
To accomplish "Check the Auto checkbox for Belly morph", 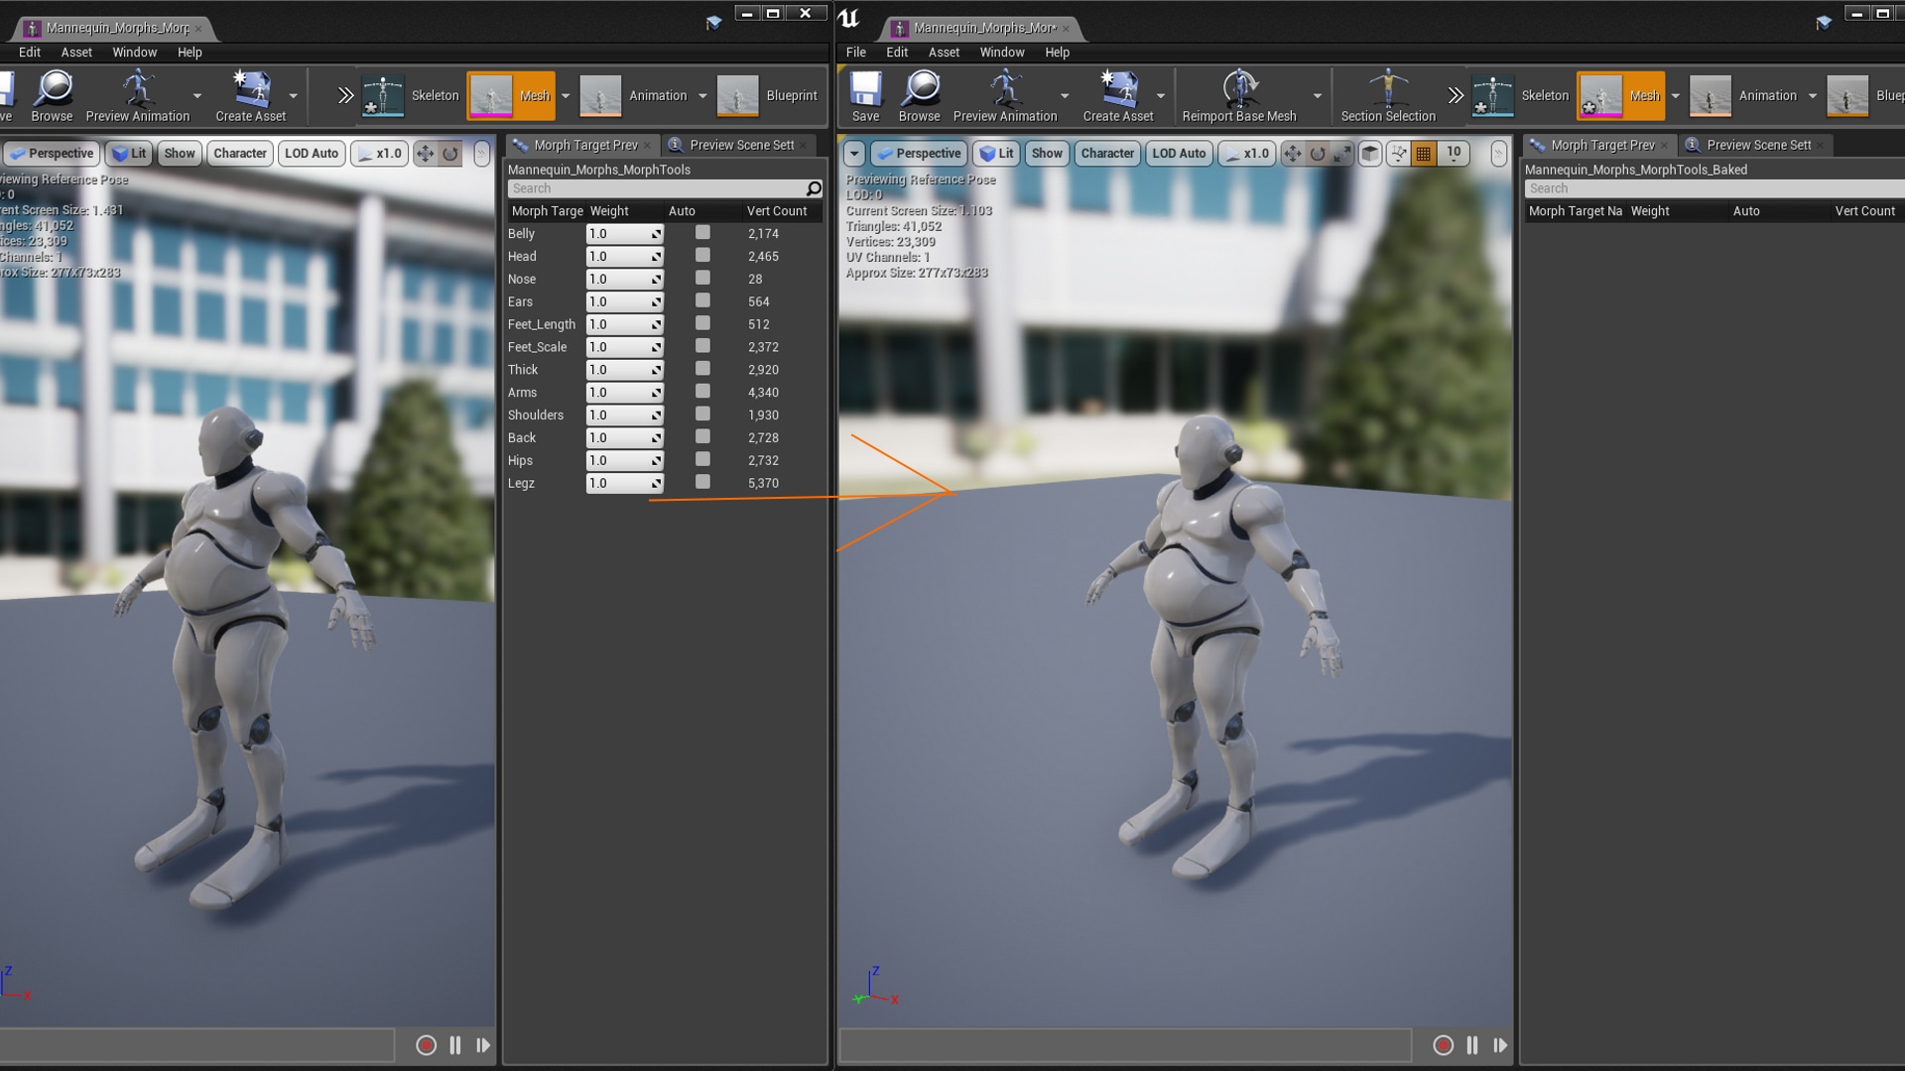I will pyautogui.click(x=702, y=233).
